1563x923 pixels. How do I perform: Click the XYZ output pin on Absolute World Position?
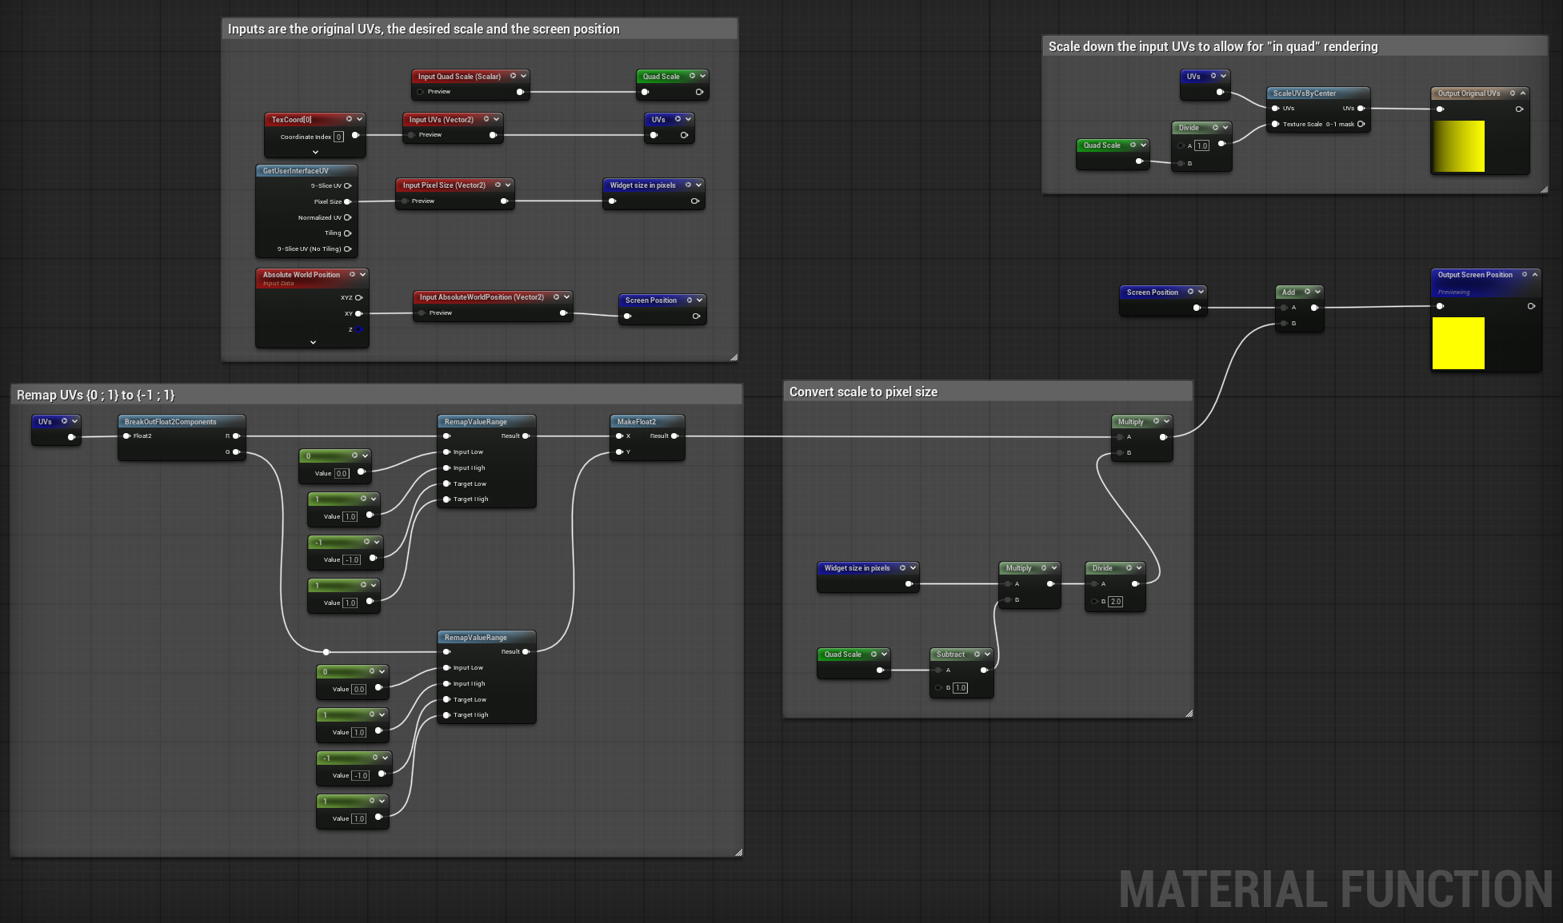point(358,297)
